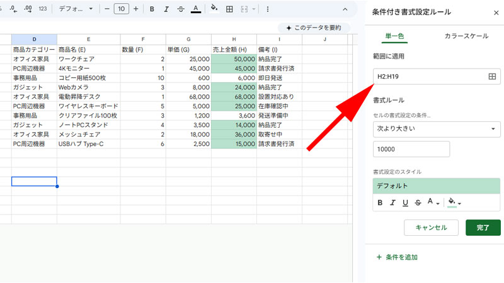Viewport: 504px width, 283px height.
Task: Expand the merge cells dropdown arrow
Action: pyautogui.click(x=254, y=9)
